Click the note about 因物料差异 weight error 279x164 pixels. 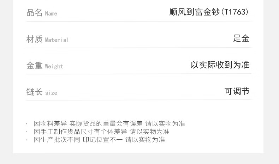pos(109,123)
